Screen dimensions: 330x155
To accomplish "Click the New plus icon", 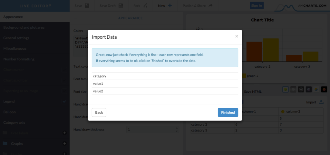I will point(170,6).
